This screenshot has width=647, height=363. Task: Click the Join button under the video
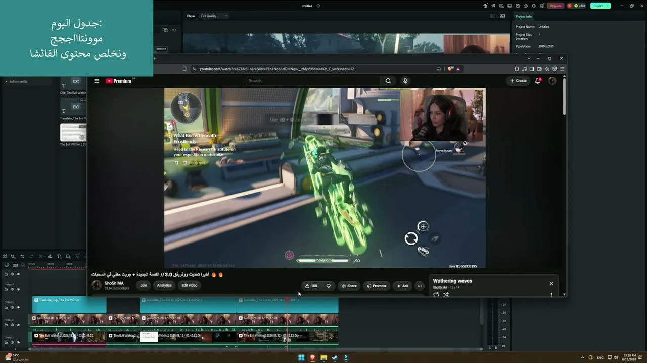click(x=144, y=285)
